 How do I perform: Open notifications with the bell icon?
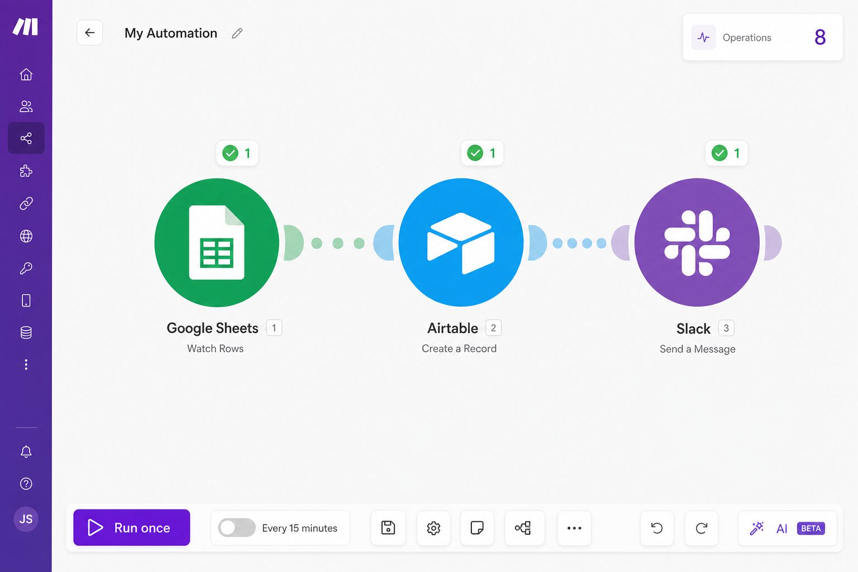[26, 451]
